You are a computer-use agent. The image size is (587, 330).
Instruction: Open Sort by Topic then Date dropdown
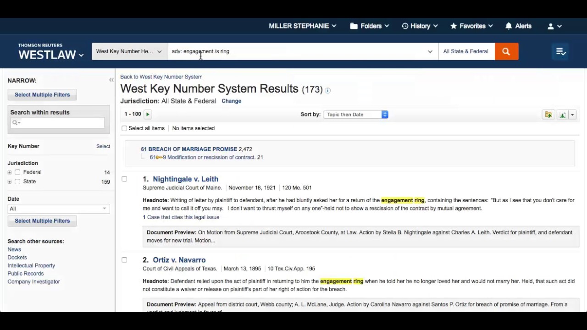coord(356,115)
